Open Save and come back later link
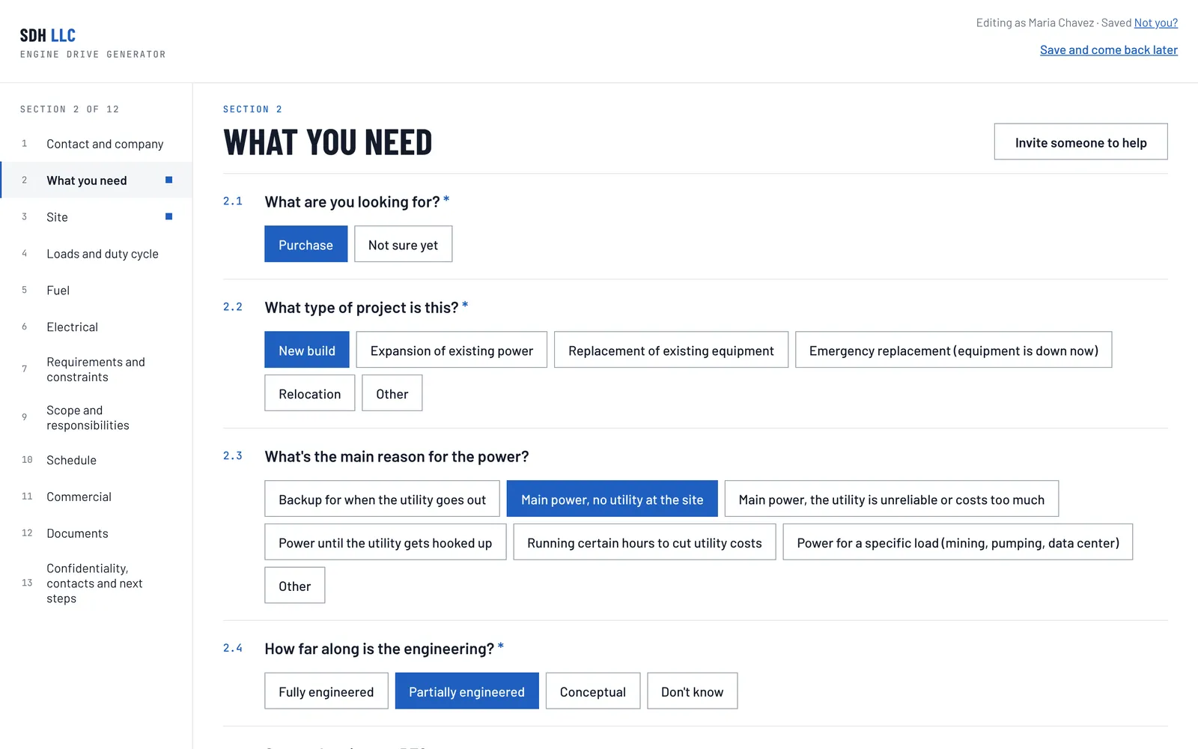Viewport: 1198px width, 749px height. [x=1108, y=50]
